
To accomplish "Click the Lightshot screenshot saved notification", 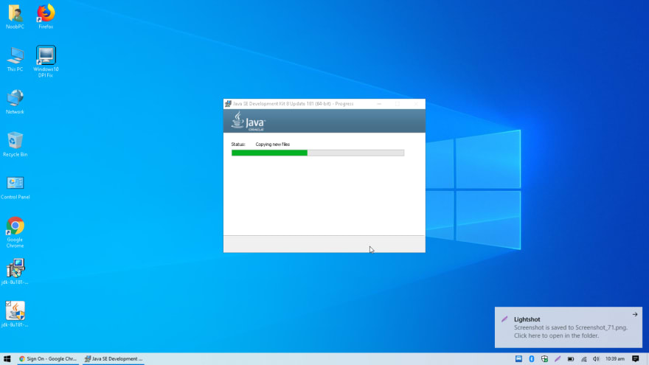I will 569,327.
